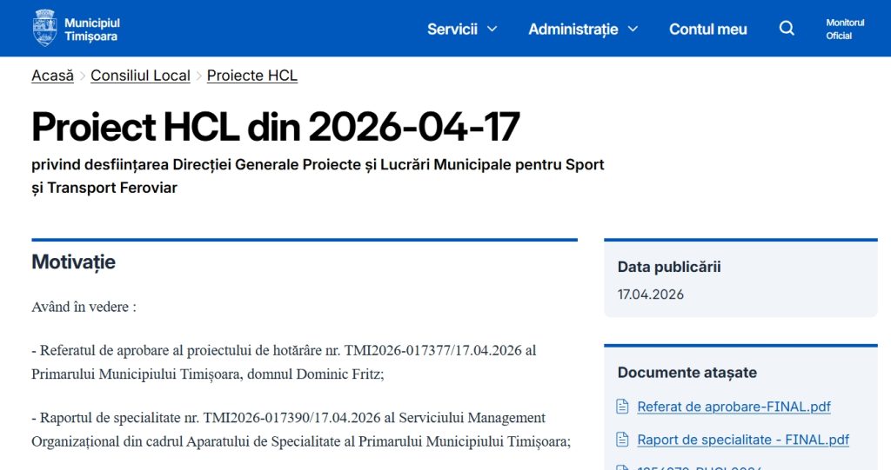Go to Consiliul Local breadcrumb link
The width and height of the screenshot is (891, 470).
click(140, 76)
